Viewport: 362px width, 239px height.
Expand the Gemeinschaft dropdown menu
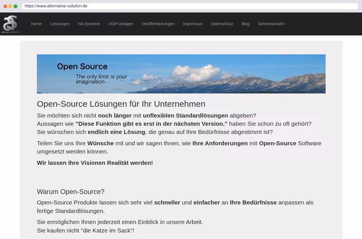pyautogui.click(x=271, y=24)
